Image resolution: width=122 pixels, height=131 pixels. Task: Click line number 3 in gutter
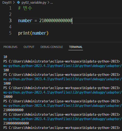[x=10, y=21]
